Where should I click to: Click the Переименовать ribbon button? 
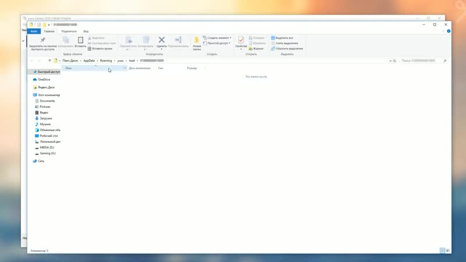[x=178, y=42]
